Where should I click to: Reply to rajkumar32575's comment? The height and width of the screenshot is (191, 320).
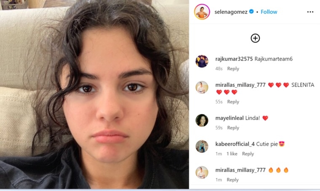pyautogui.click(x=233, y=69)
